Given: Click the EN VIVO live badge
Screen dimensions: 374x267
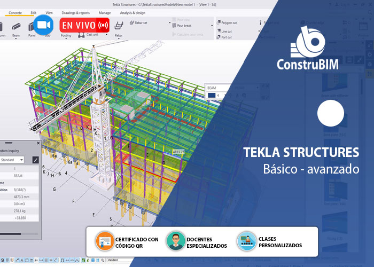Looking at the screenshot, I should pos(84,25).
